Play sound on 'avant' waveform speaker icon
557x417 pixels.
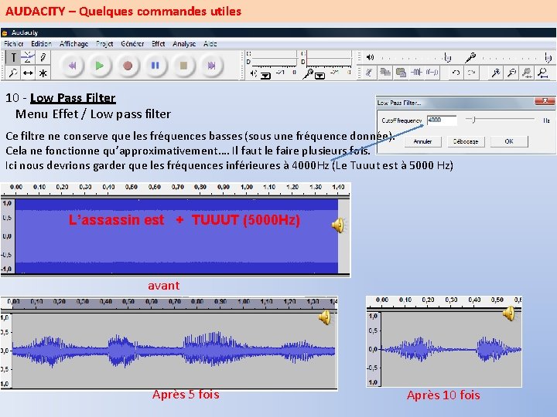(x=339, y=225)
